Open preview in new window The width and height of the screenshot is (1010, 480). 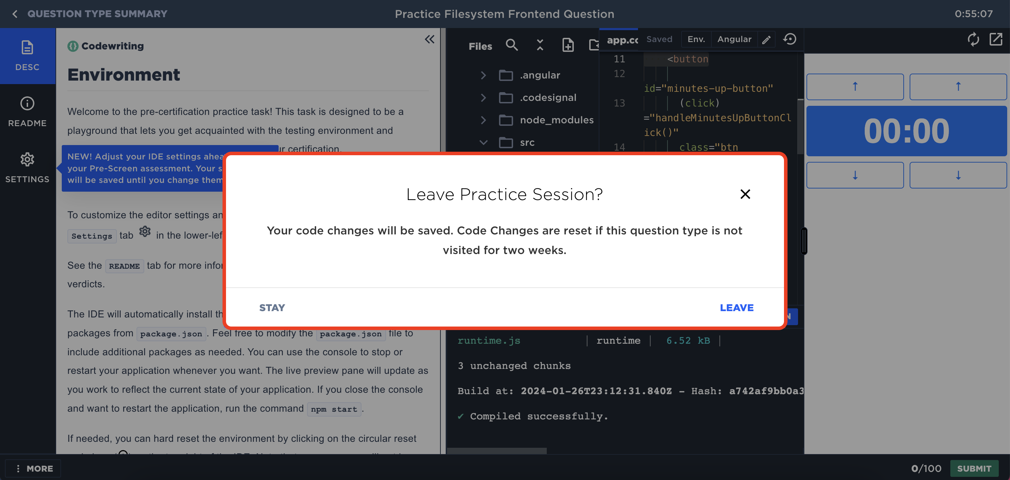996,39
